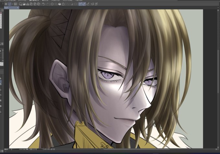Click the rightmost command bar icon
220x154 pixels.
click(96, 4)
